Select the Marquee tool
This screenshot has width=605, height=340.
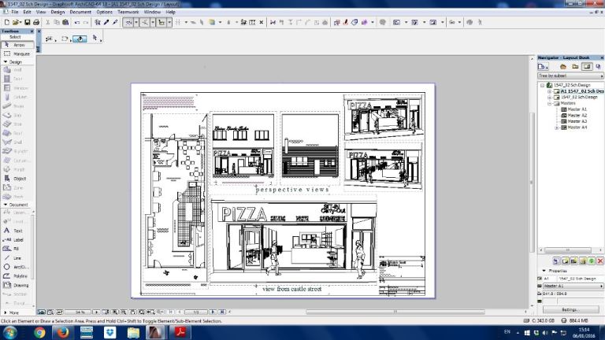pos(17,54)
